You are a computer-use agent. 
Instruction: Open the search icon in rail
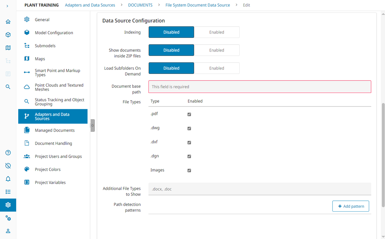tap(8, 87)
